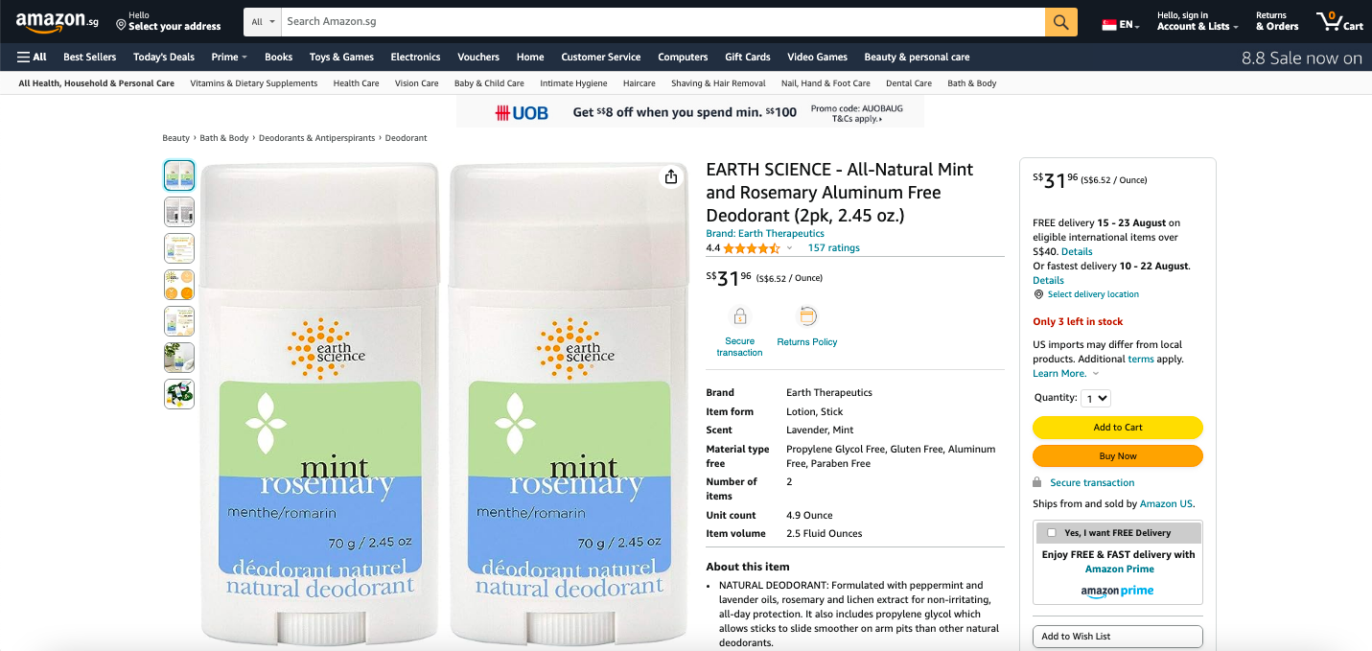Open Beauty & personal care navigation item

pyautogui.click(x=917, y=57)
